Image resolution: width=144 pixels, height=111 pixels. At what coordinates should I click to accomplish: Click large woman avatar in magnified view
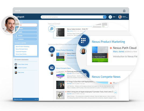click(x=83, y=51)
